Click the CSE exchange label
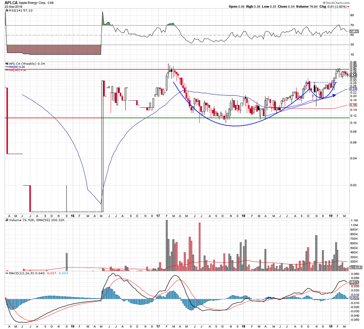 (50, 2)
